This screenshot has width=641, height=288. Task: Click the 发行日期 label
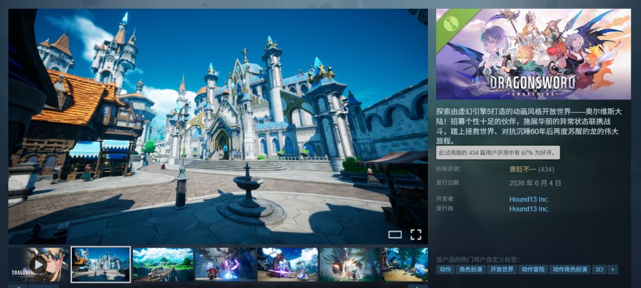point(448,183)
